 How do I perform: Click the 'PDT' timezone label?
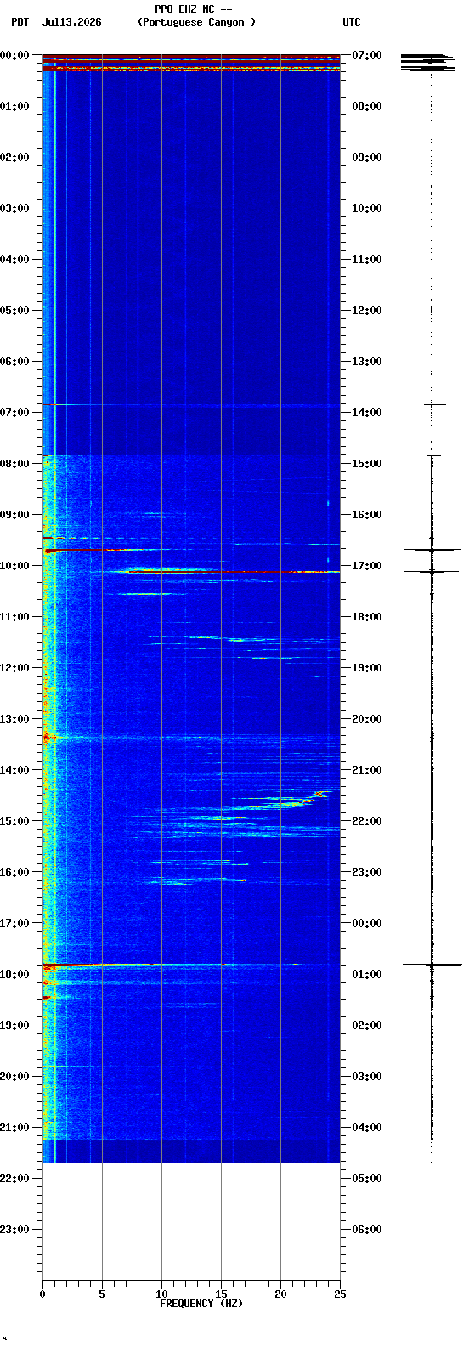click(20, 22)
